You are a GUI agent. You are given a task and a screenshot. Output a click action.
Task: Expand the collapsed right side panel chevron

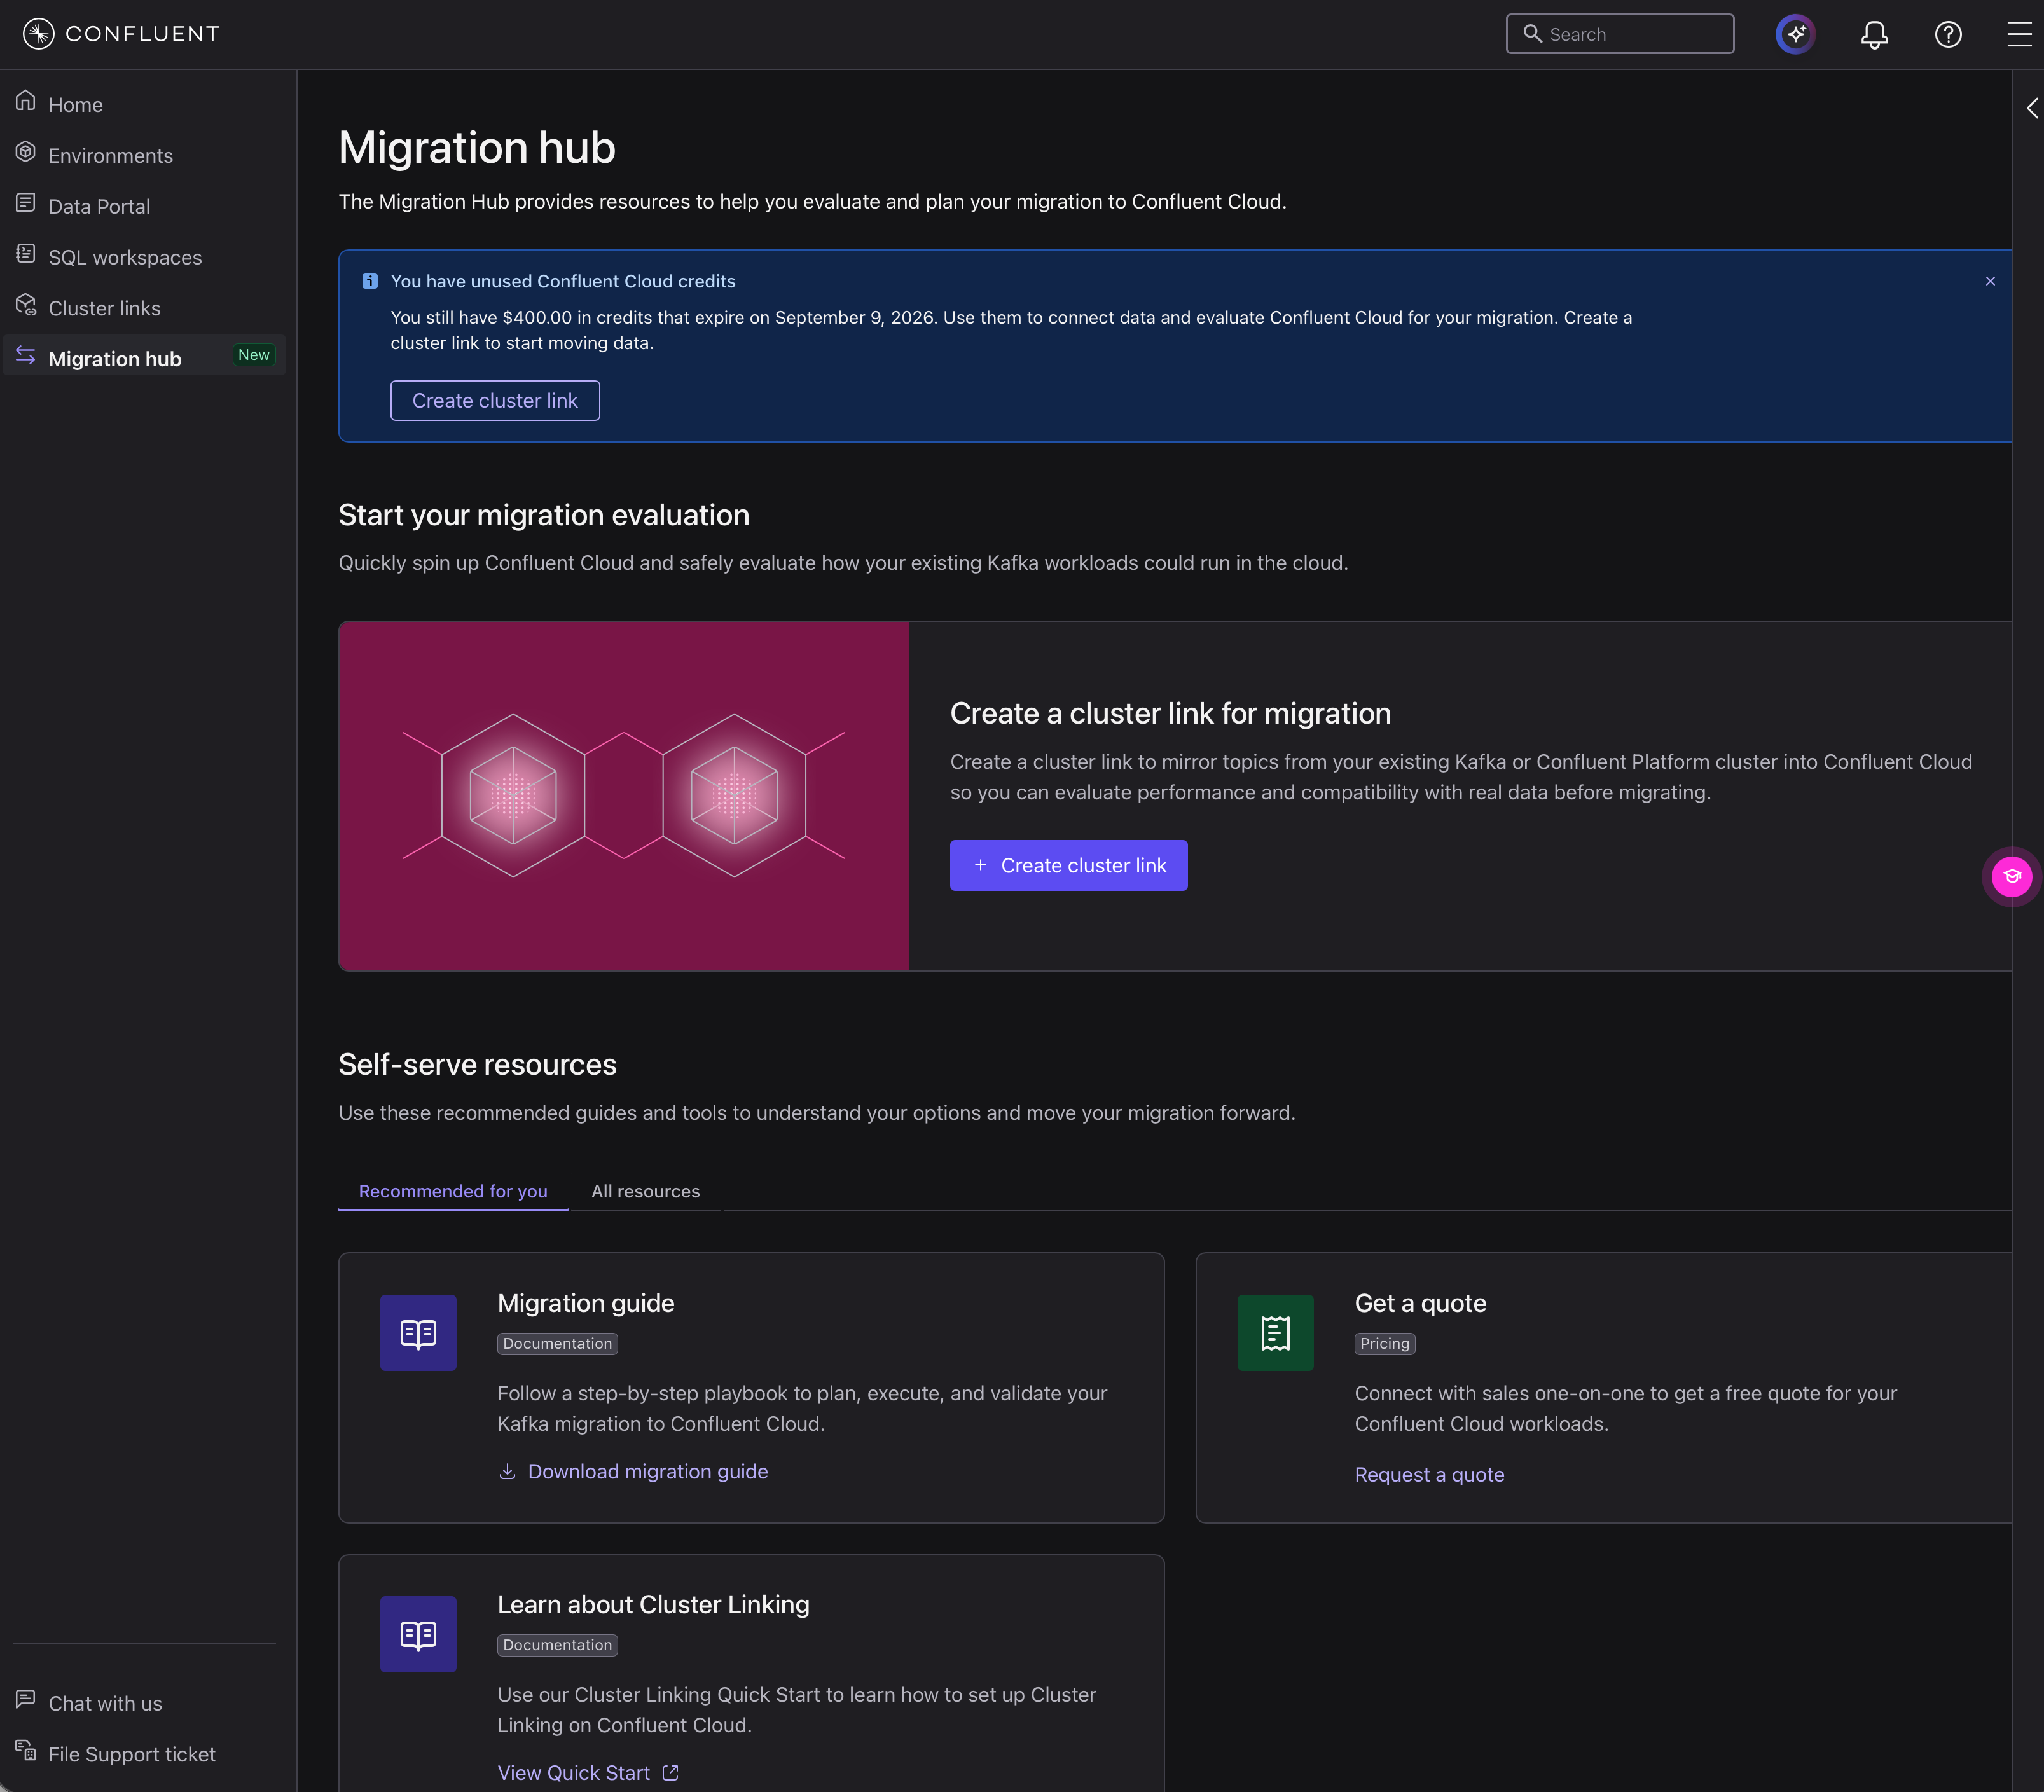[x=2032, y=108]
